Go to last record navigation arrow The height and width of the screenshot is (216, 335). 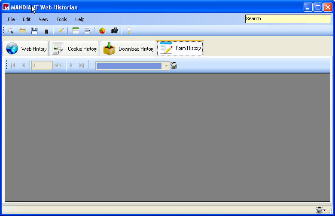coord(82,65)
